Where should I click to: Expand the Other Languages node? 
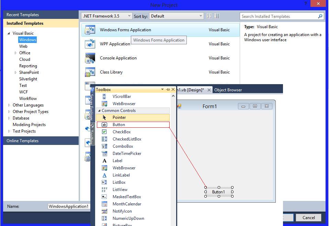point(9,105)
